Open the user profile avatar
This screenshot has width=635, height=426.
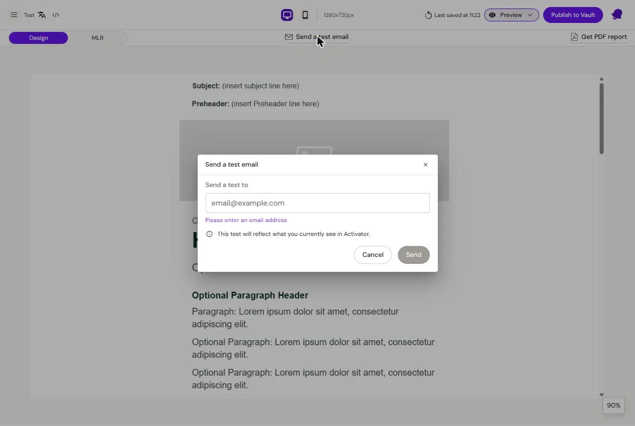[x=617, y=14]
